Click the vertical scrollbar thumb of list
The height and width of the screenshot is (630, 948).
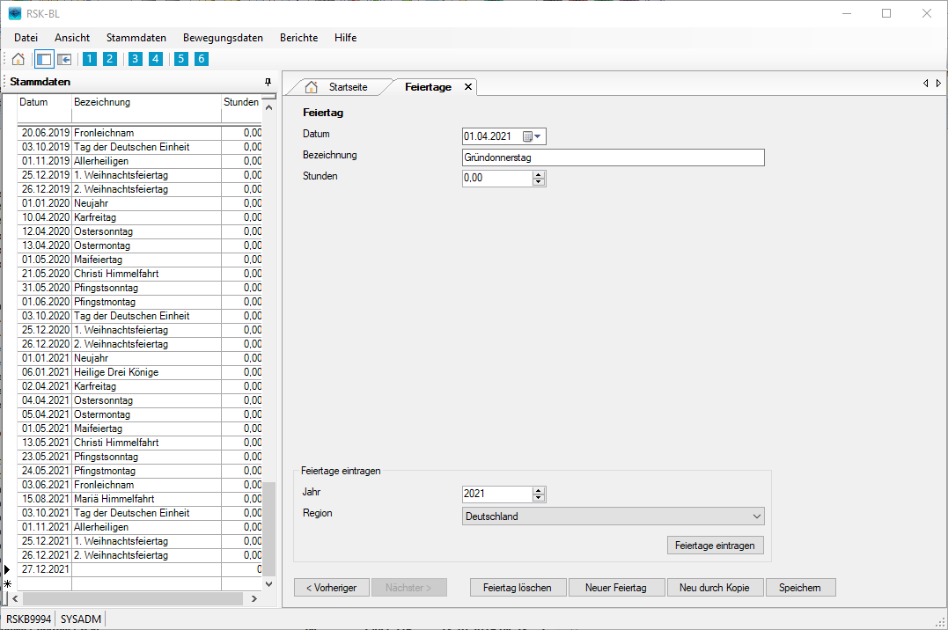point(269,529)
